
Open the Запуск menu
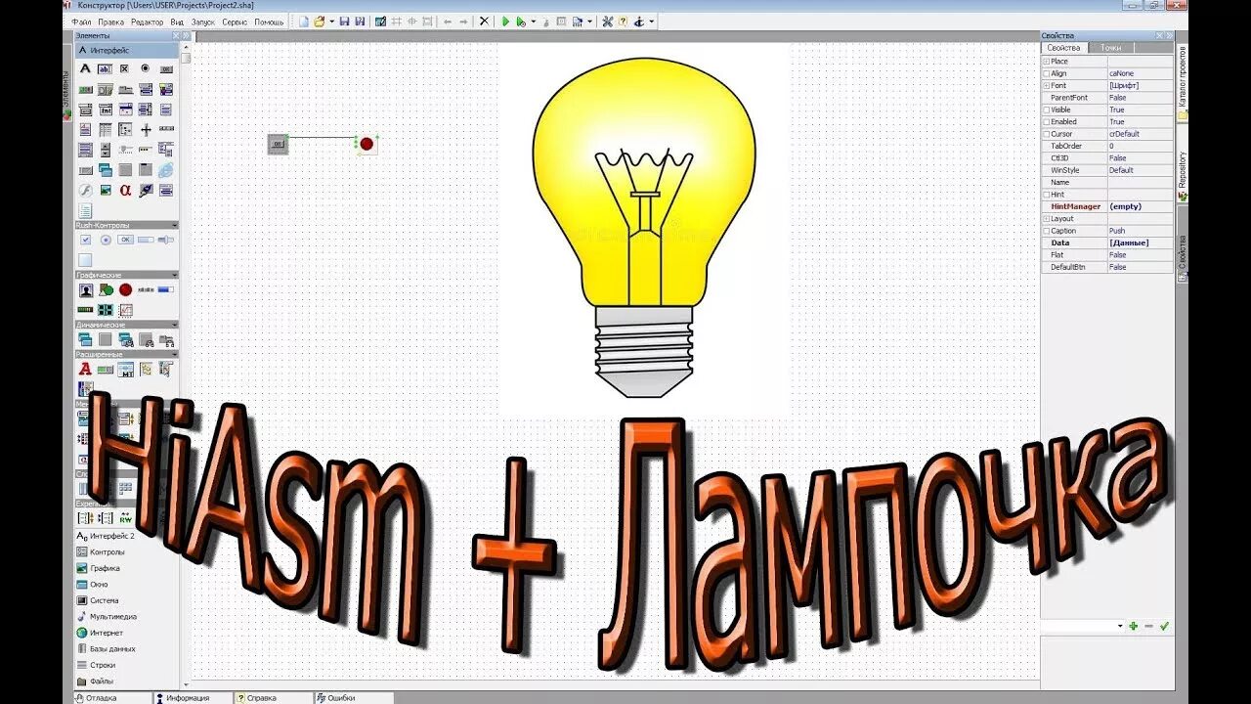tap(202, 22)
